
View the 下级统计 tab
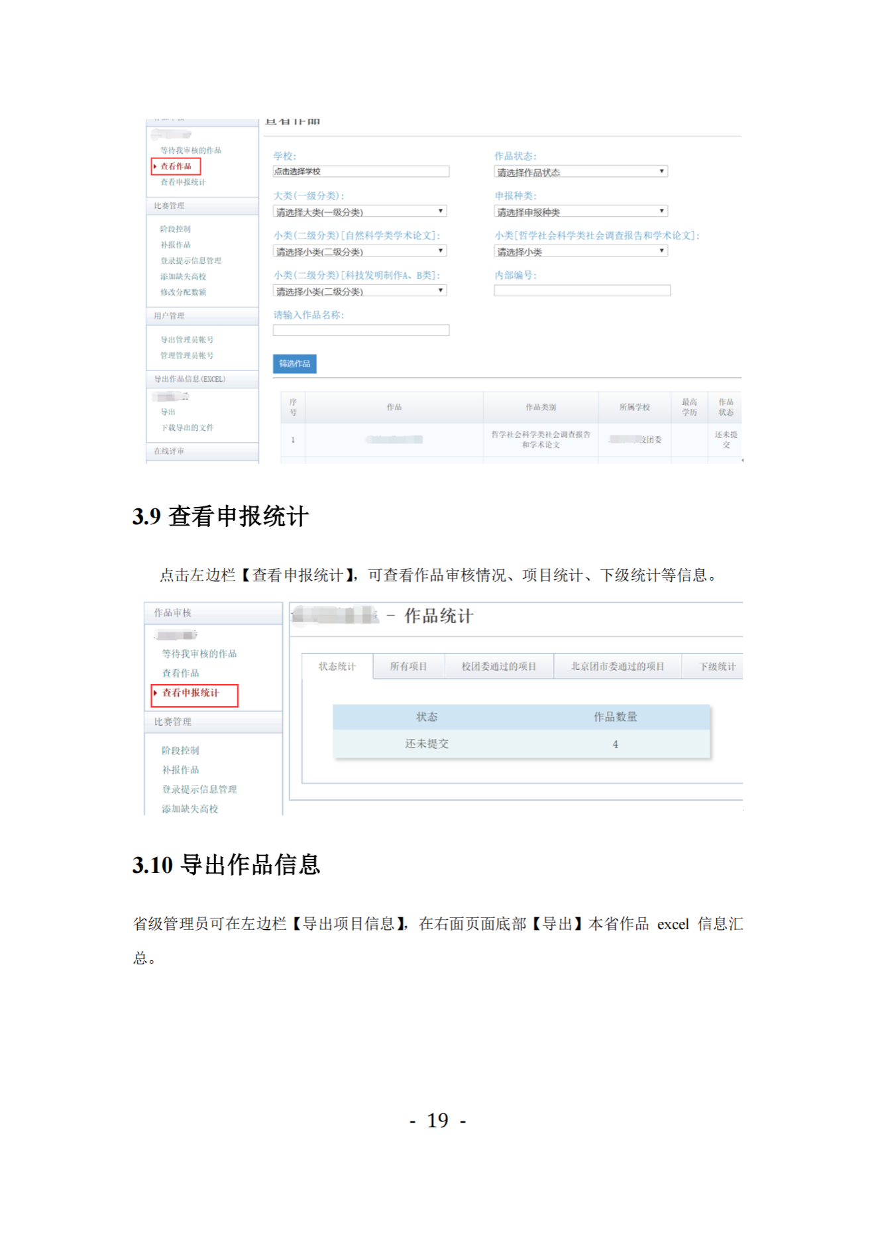[x=717, y=667]
